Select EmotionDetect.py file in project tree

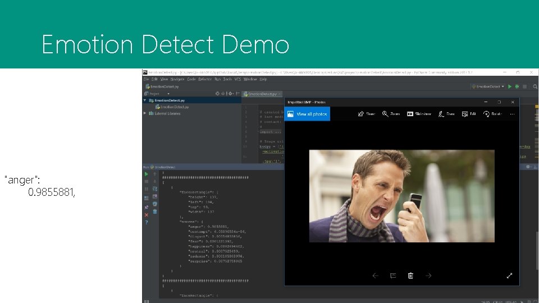tap(175, 107)
